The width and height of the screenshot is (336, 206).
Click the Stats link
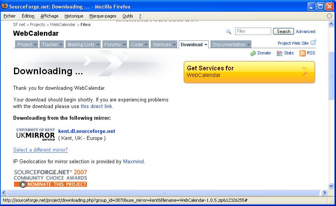click(289, 53)
